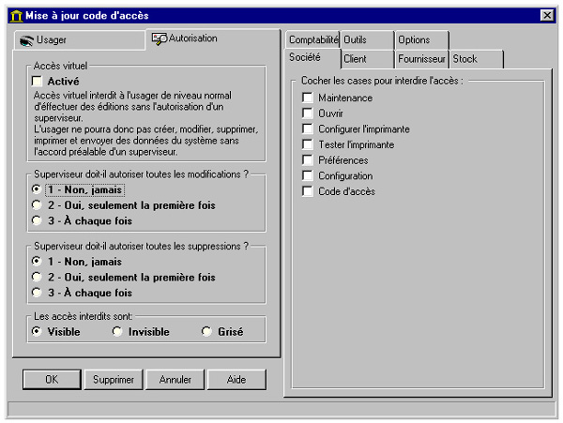Open the Fournisseur tab
Screen dimensions: 563x423
(x=421, y=59)
